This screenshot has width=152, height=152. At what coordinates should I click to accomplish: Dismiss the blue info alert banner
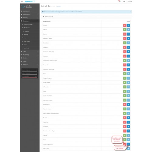coord(131,12)
